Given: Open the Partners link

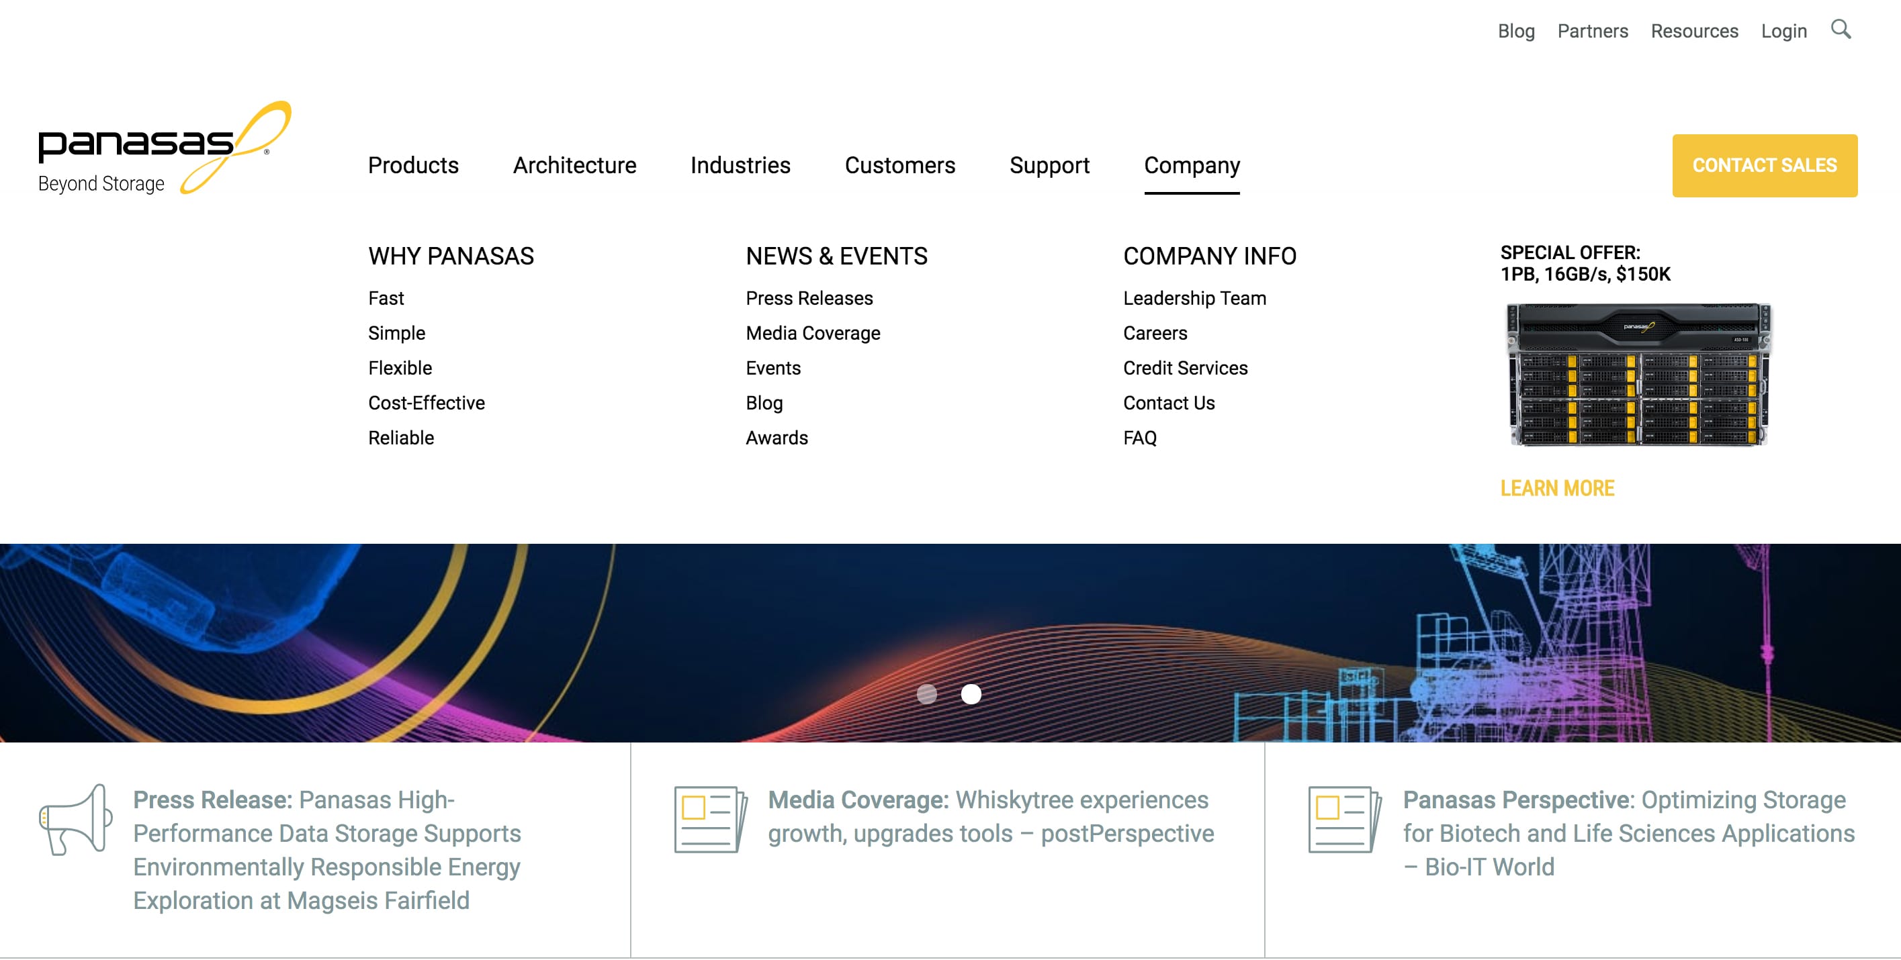Looking at the screenshot, I should [x=1593, y=31].
